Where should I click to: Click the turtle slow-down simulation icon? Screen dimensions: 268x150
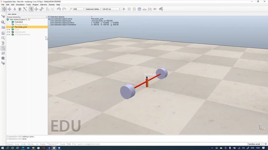pos(144,9)
